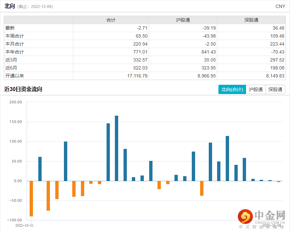Click the 本年合计 row label
This screenshot has height=233, width=290.
click(x=15, y=52)
